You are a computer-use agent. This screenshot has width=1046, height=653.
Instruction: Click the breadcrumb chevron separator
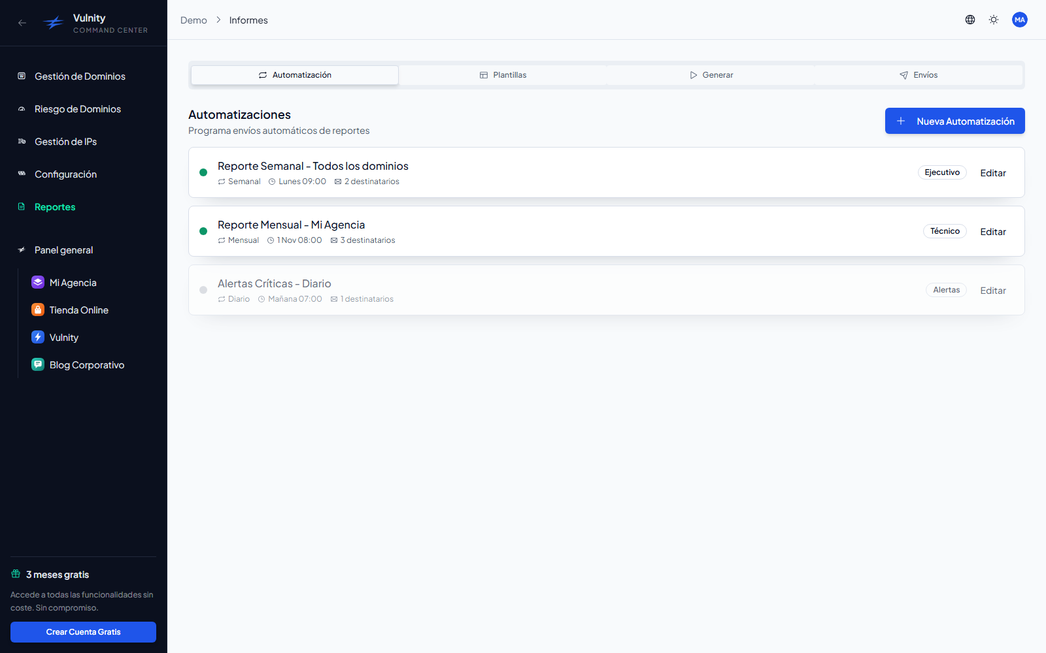pos(218,20)
